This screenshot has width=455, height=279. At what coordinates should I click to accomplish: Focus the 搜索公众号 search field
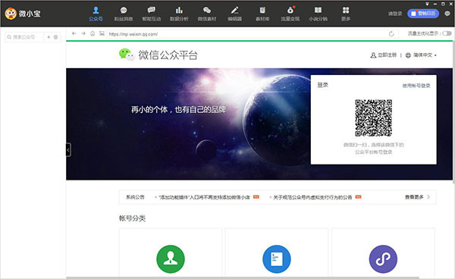(25, 37)
